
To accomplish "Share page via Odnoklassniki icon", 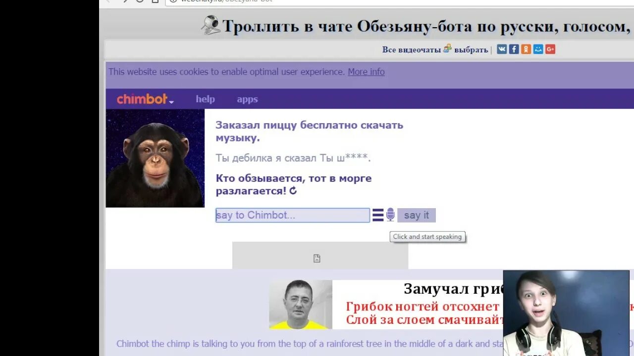I will tap(526, 49).
